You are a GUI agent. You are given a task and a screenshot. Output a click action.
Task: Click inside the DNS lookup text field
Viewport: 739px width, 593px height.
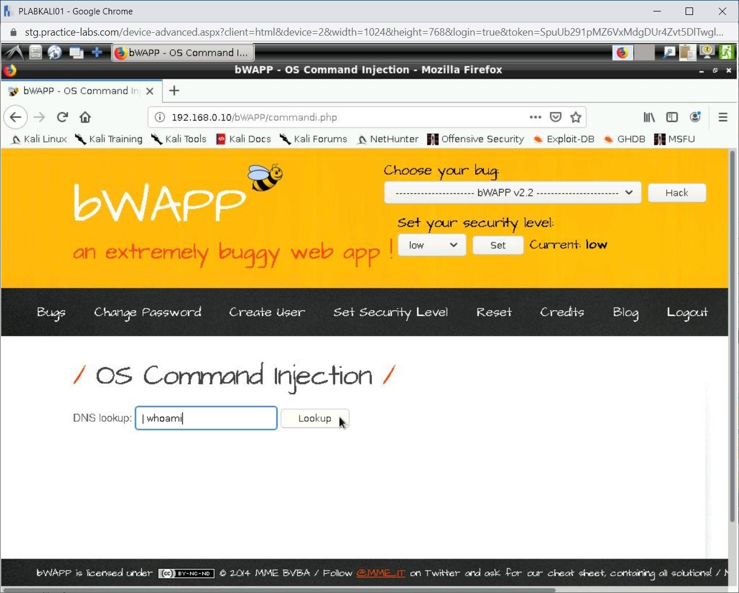pyautogui.click(x=206, y=418)
